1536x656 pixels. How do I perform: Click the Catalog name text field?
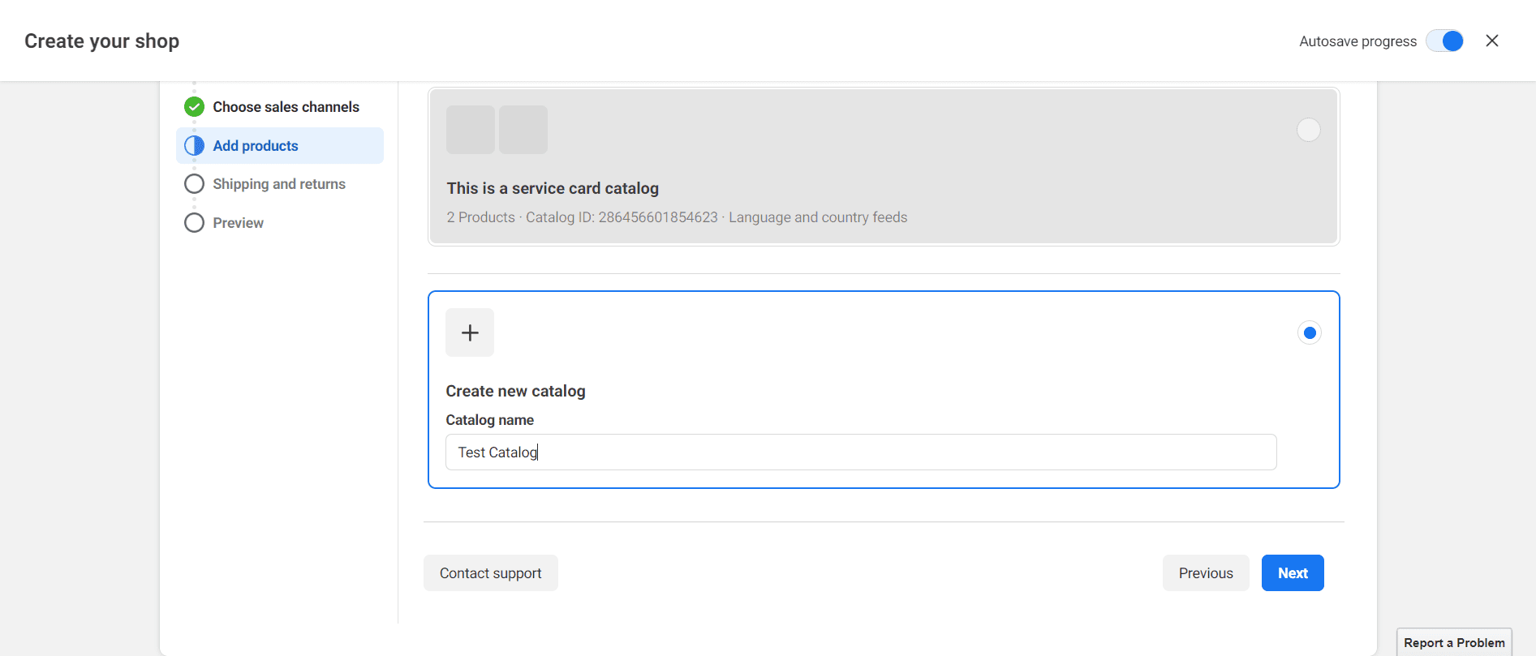tap(860, 452)
